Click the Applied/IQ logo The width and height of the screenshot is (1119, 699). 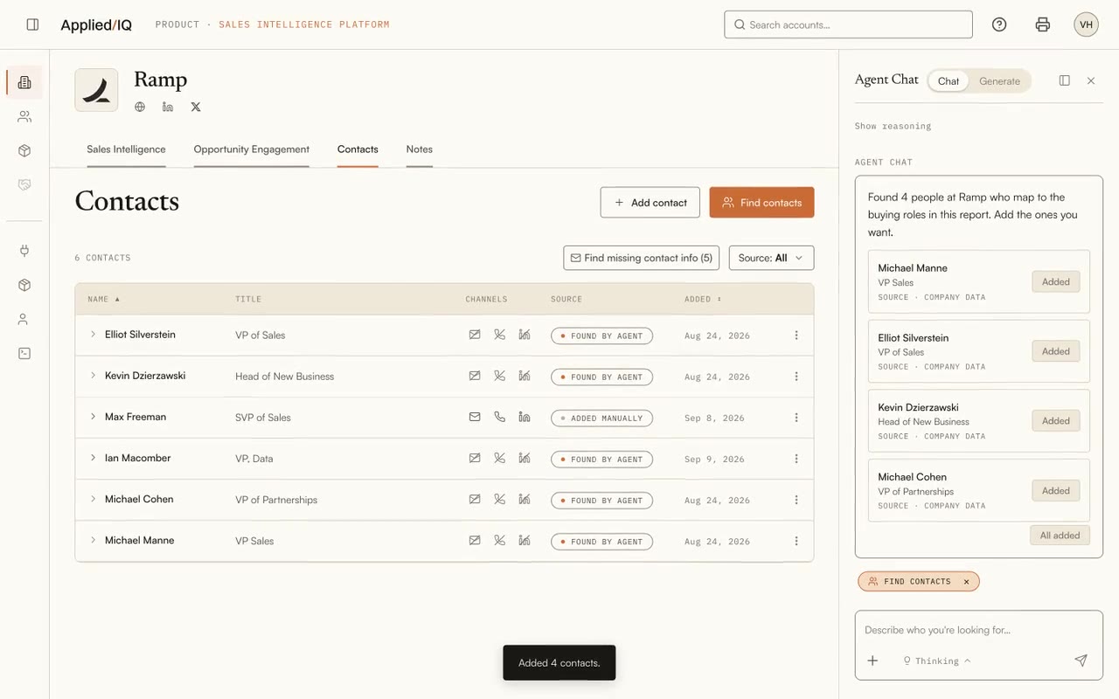coord(96,24)
